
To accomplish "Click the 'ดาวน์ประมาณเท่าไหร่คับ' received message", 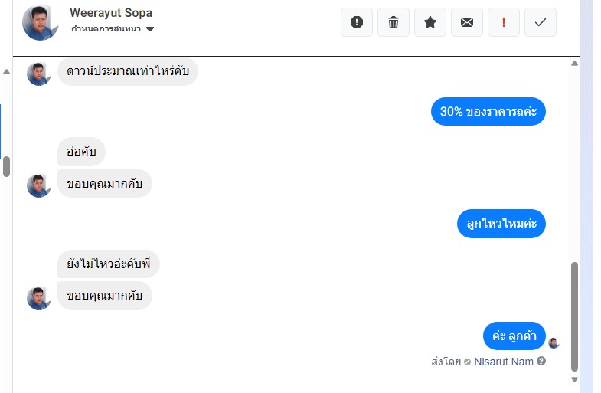I will tap(128, 71).
